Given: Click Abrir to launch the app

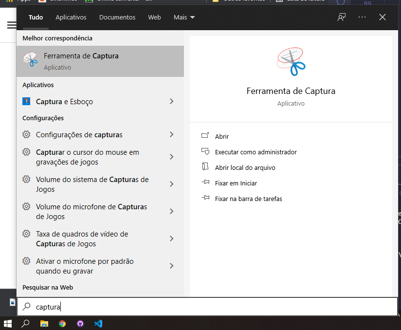Looking at the screenshot, I should tap(222, 136).
